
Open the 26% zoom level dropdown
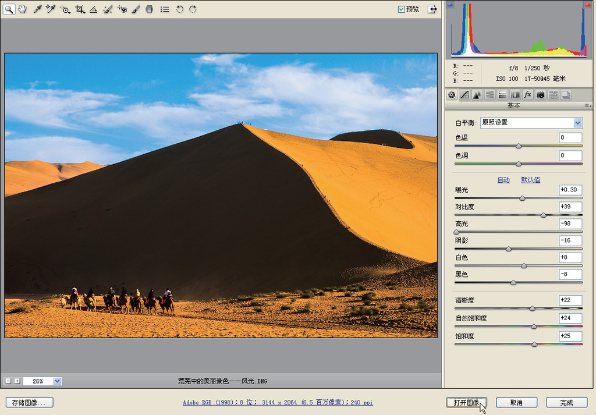point(57,381)
